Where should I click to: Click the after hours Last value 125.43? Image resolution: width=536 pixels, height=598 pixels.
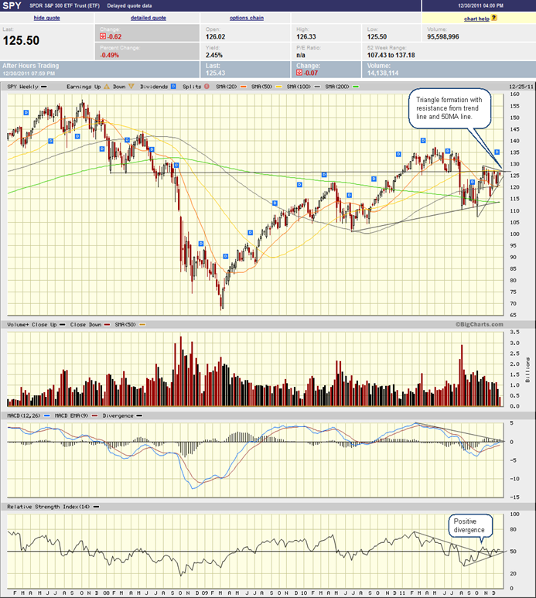point(215,73)
